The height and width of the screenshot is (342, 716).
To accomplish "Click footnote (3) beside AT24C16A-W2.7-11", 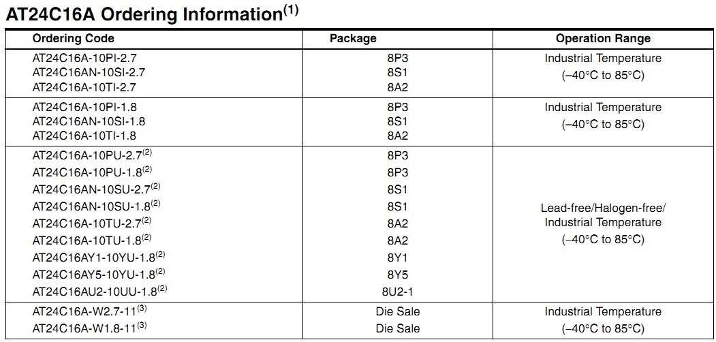I will [x=142, y=308].
